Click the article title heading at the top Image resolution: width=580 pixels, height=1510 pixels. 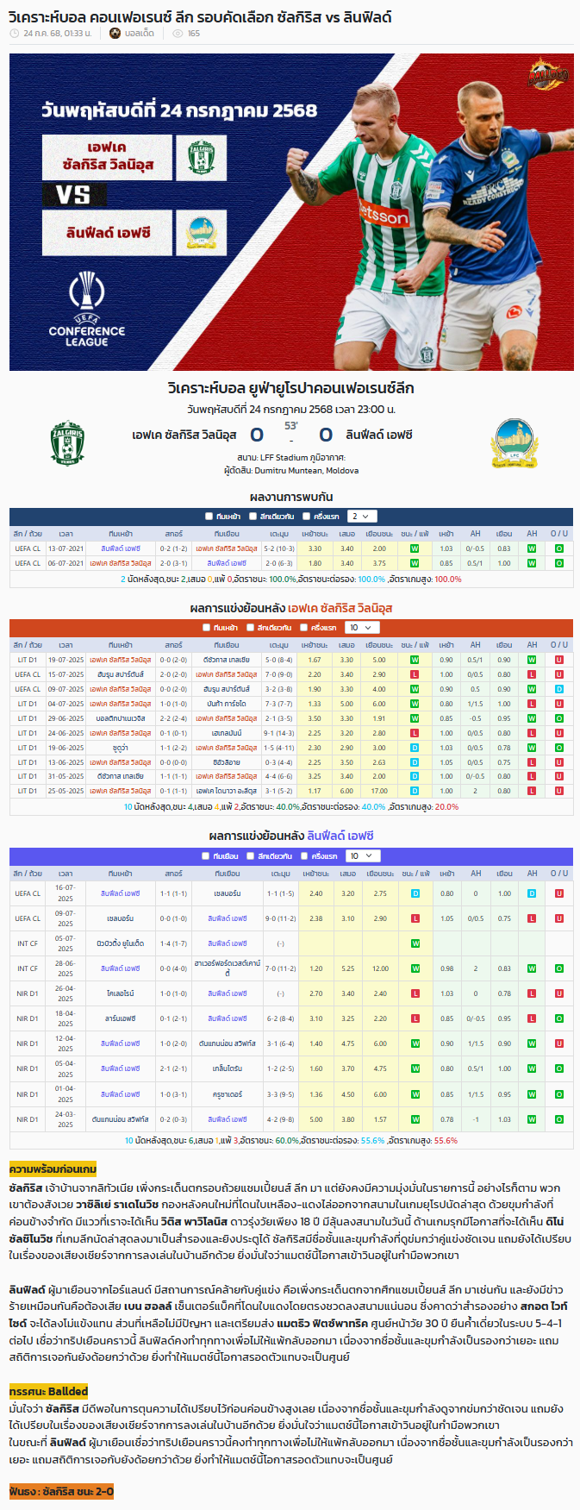click(x=200, y=16)
